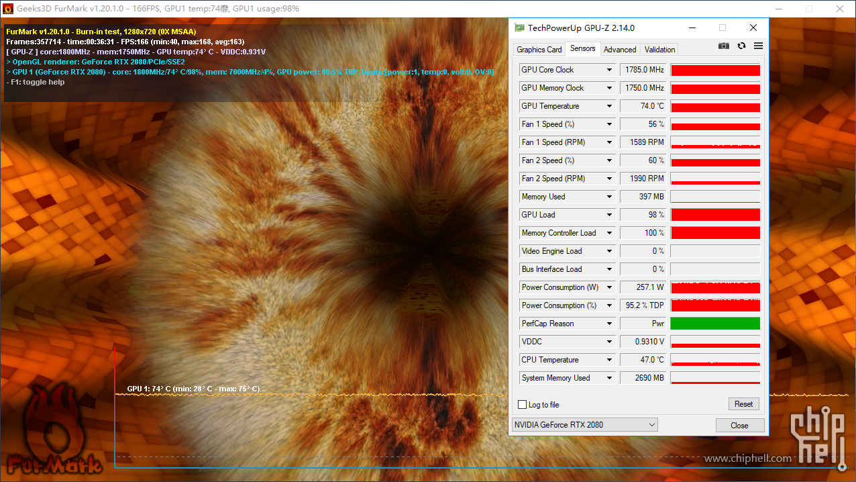The image size is (856, 482).
Task: Click the PerfCap Reason green bar
Action: (715, 324)
